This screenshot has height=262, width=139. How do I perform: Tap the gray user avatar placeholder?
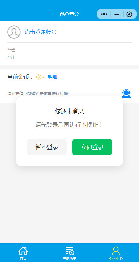pyautogui.click(x=14, y=32)
